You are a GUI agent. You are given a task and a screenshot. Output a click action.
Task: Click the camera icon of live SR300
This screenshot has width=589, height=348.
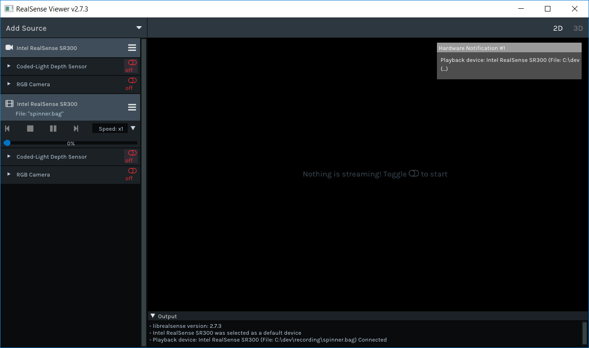(9, 48)
